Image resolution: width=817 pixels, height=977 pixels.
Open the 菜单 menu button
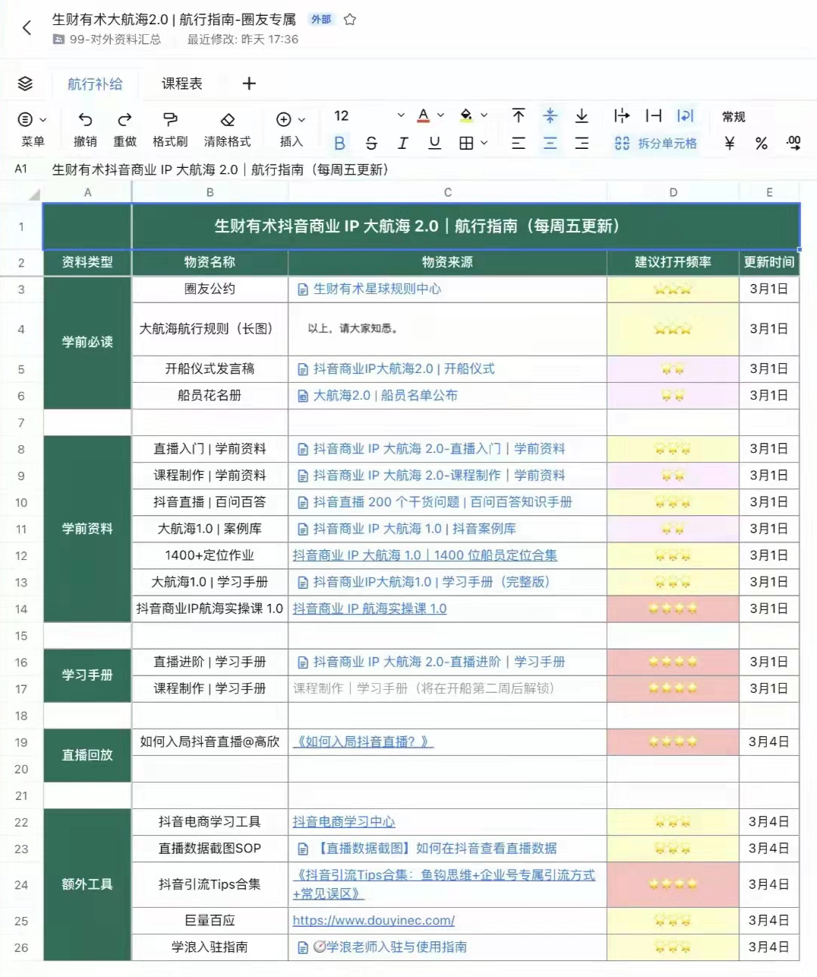33,129
